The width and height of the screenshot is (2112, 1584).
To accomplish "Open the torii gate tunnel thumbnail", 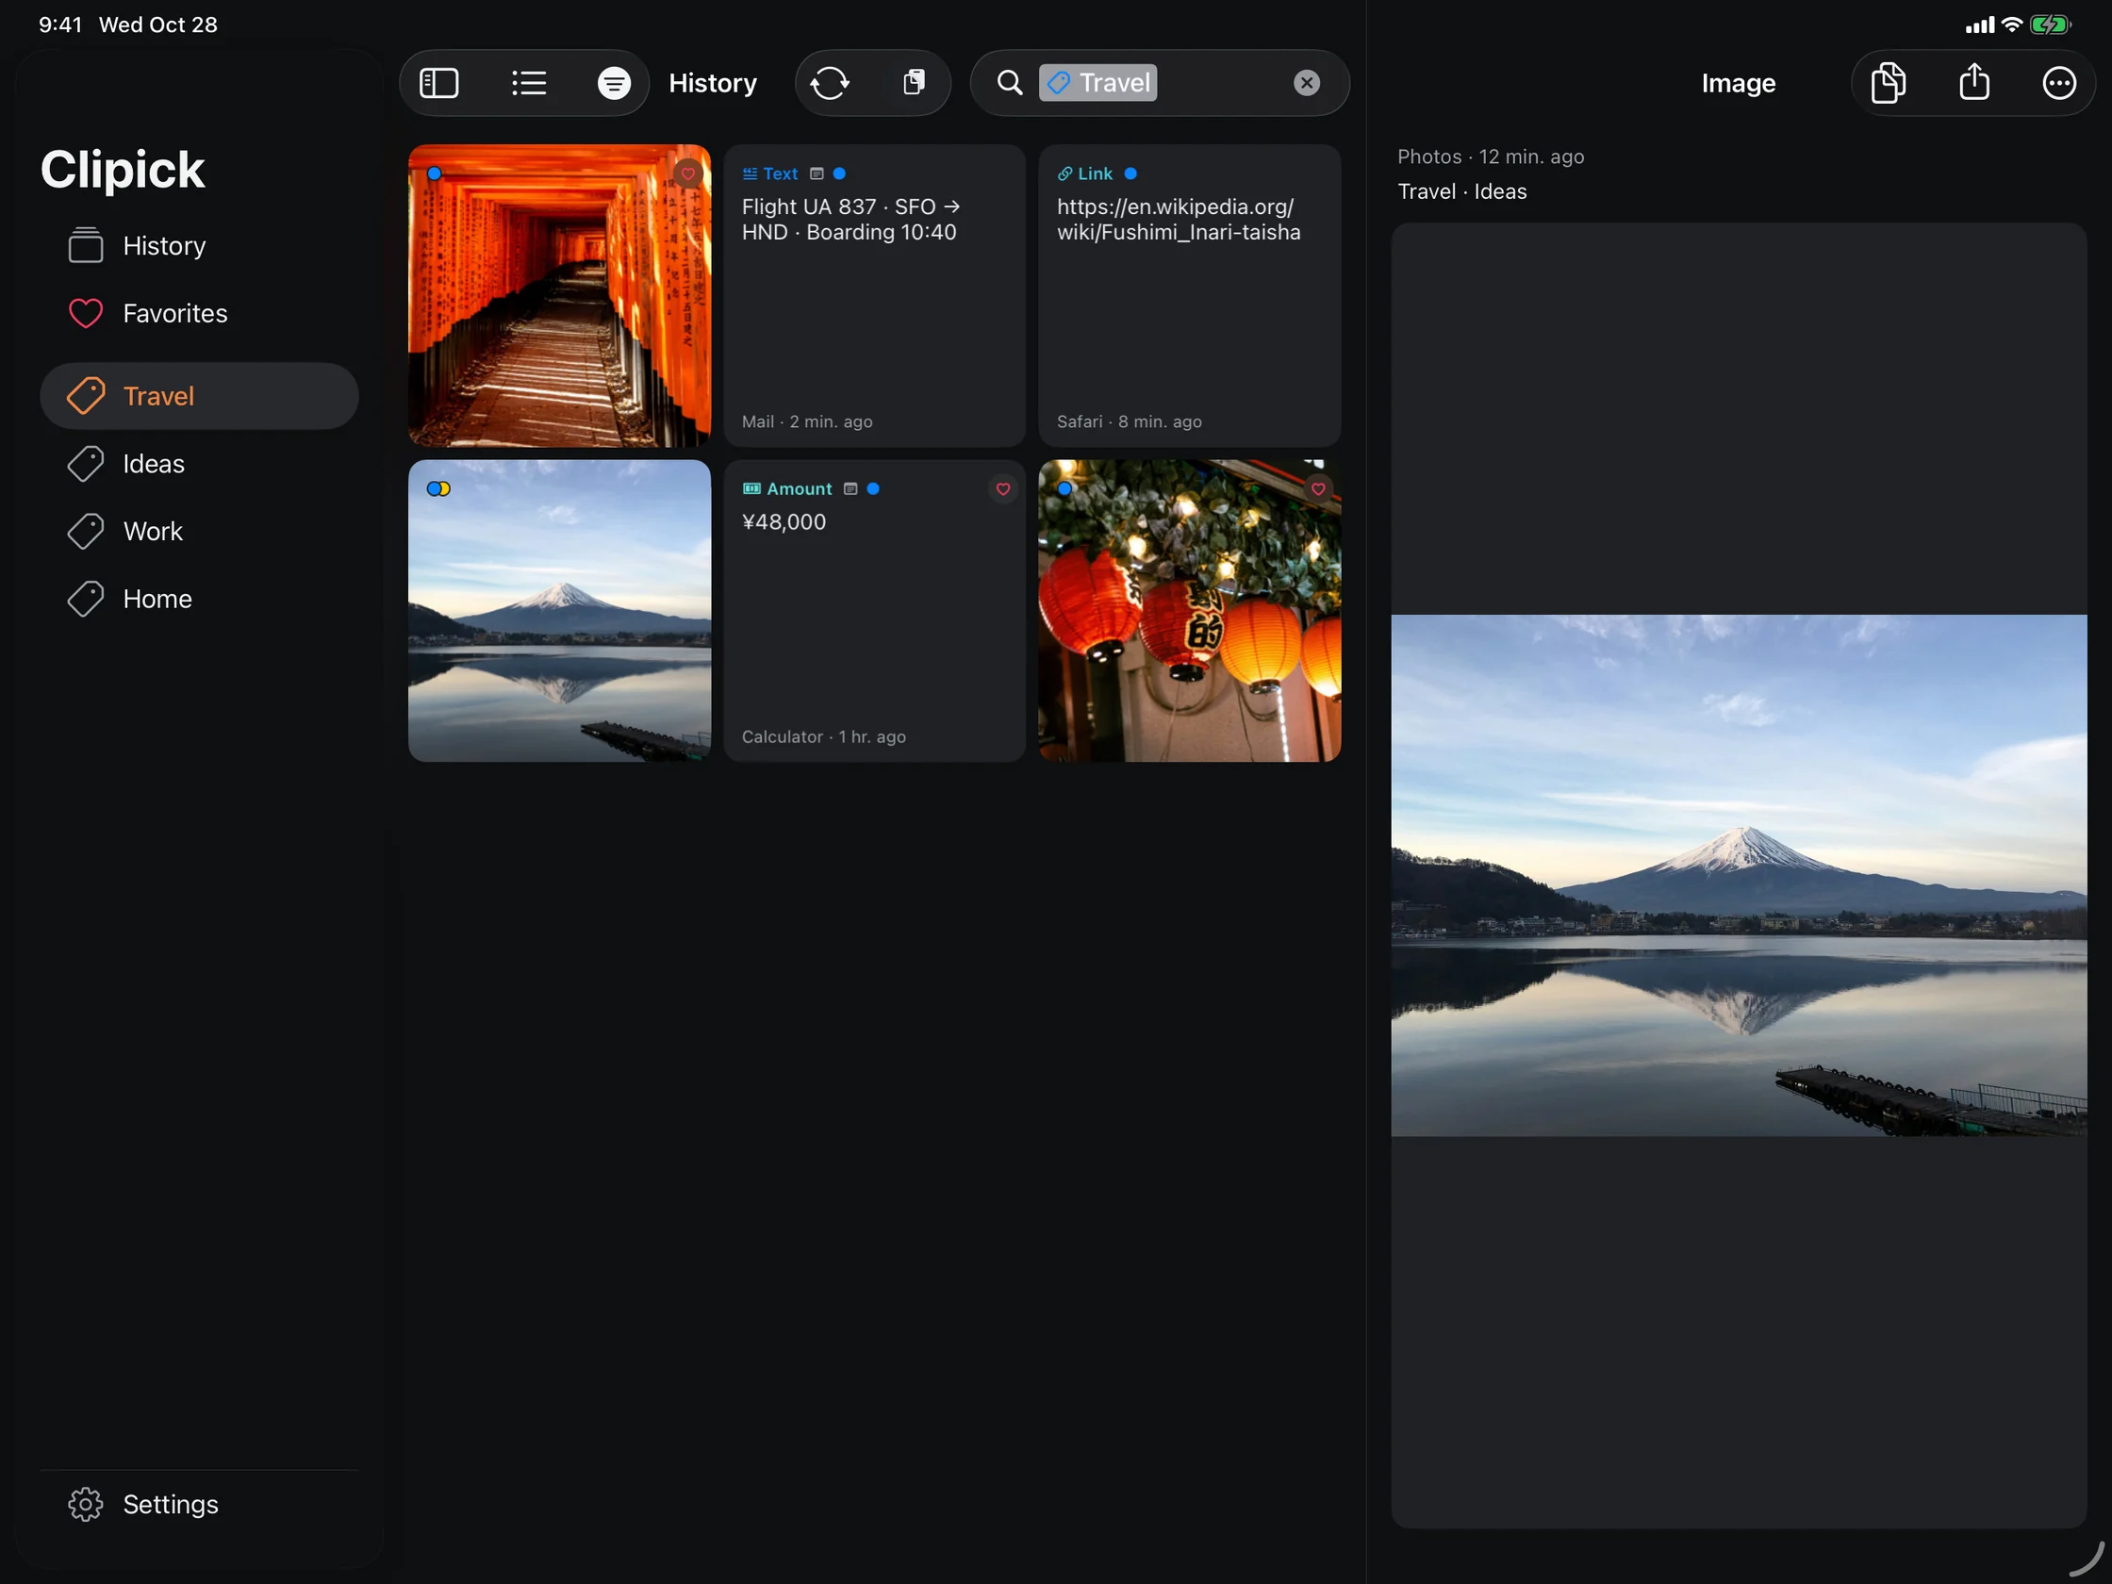I will 559,296.
